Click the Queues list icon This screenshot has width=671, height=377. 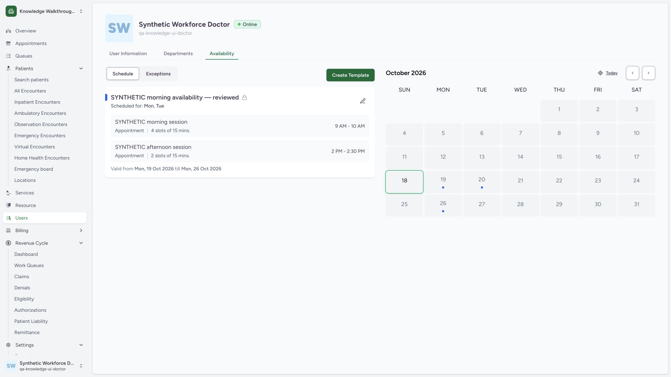[8, 56]
